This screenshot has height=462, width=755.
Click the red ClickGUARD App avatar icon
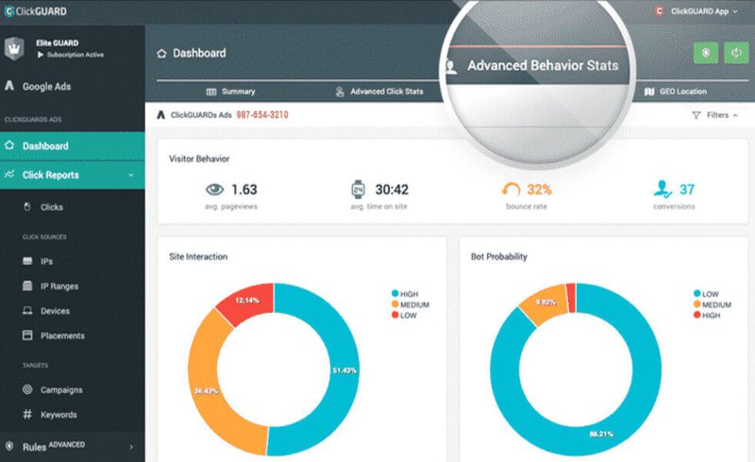[659, 11]
